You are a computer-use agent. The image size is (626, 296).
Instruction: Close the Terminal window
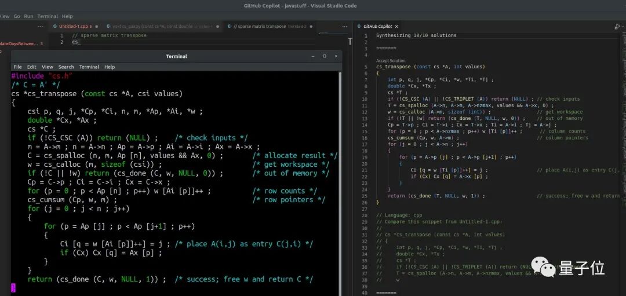[x=336, y=56]
